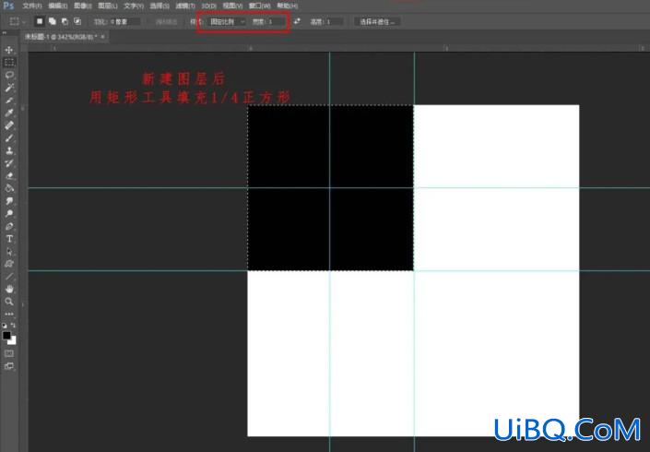Open the 帮助 menu
This screenshot has width=650, height=452.
tap(288, 6)
